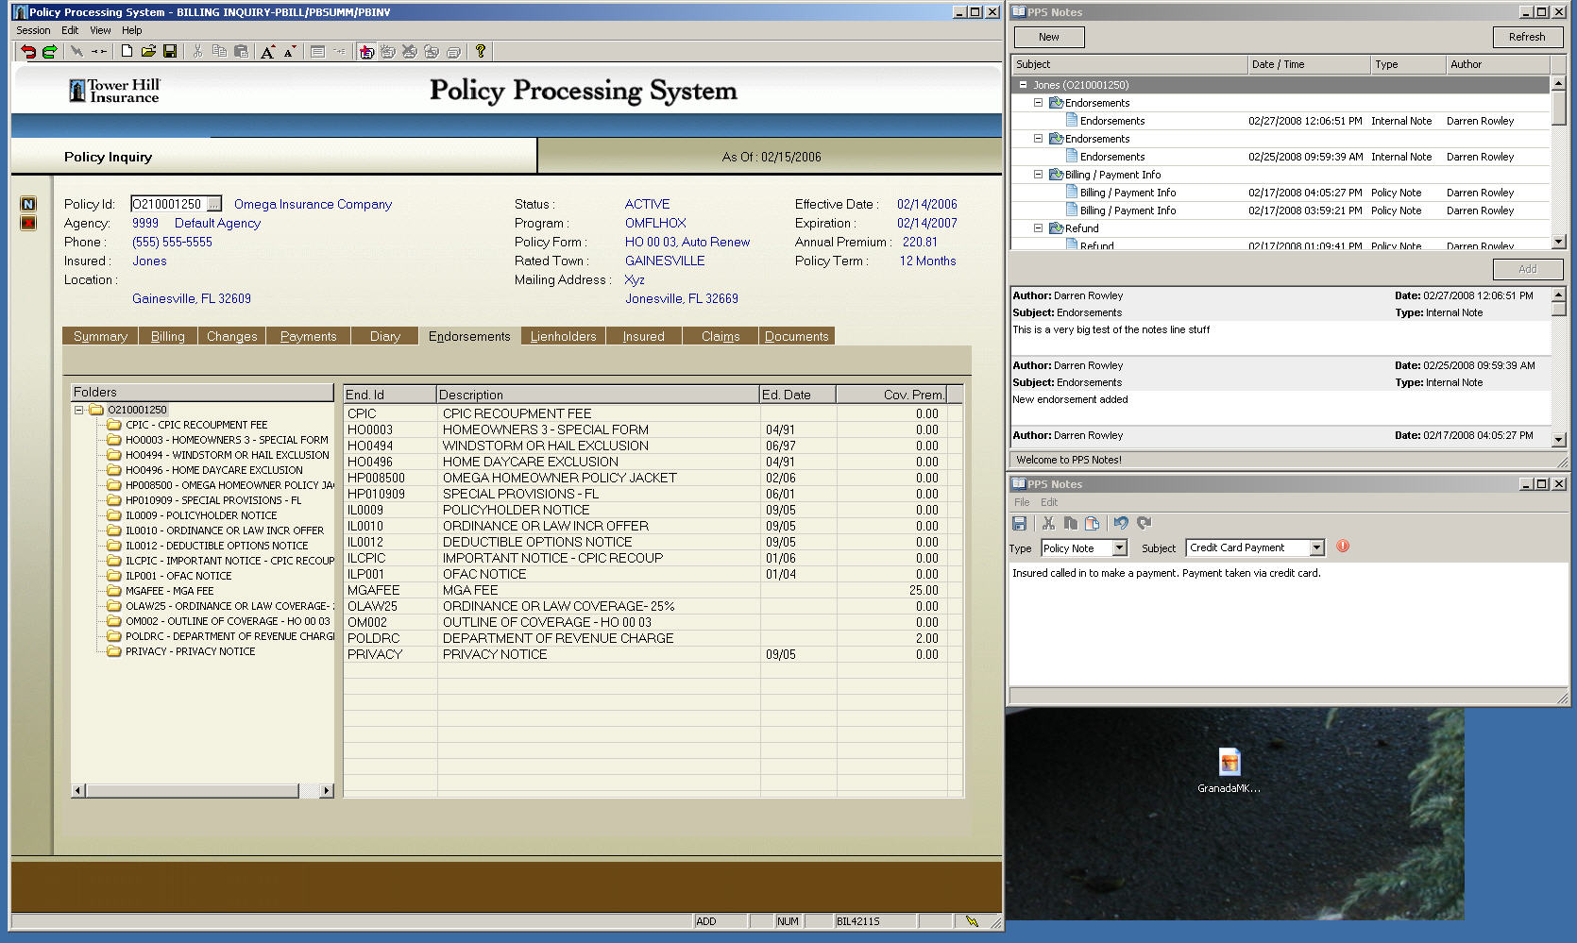Click the print icon with red plus
1577x943 pixels.
[x=366, y=52]
